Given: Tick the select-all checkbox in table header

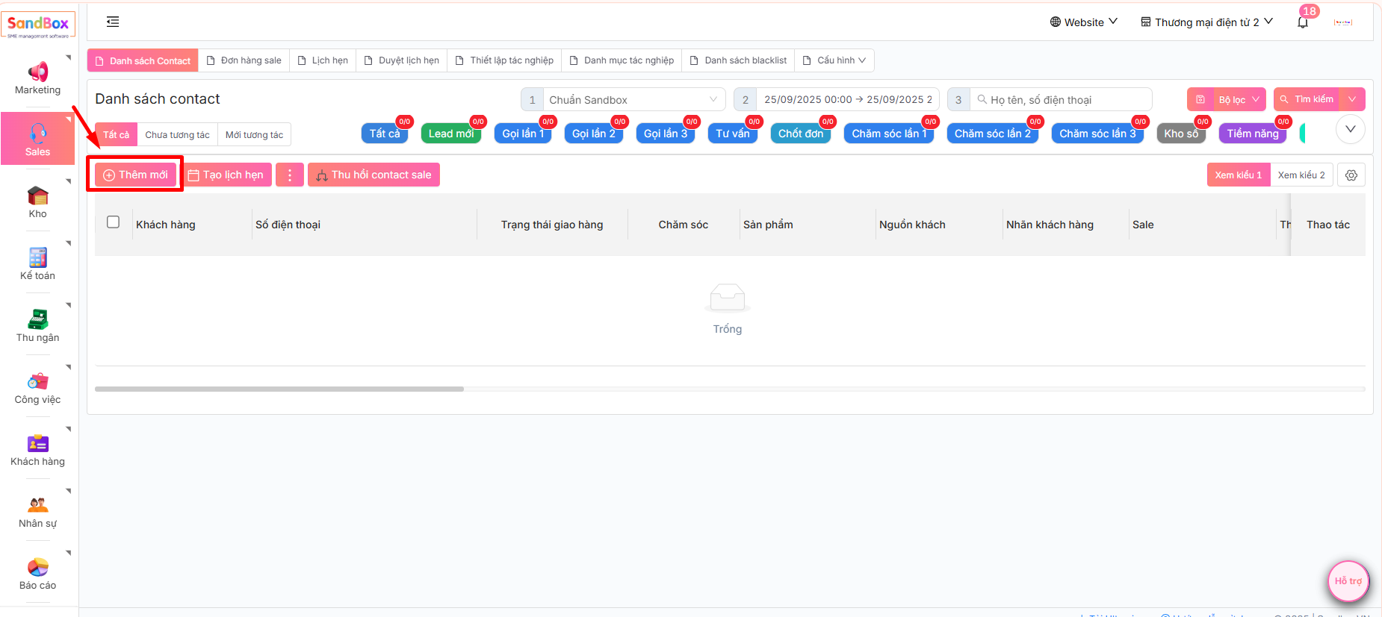Looking at the screenshot, I should (x=114, y=222).
